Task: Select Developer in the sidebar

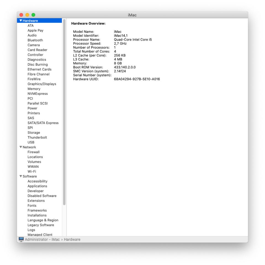Action: point(36,191)
